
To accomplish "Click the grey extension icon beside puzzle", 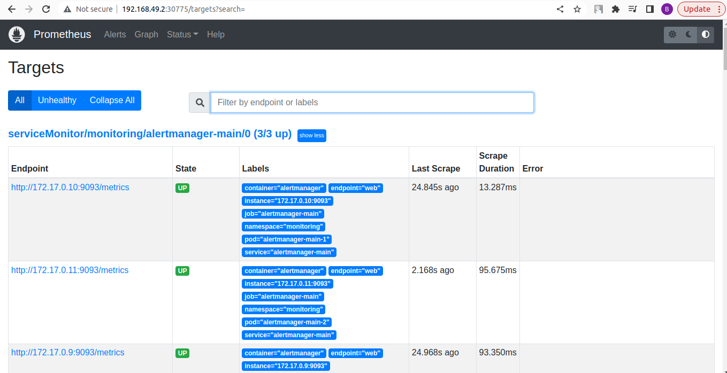I will pyautogui.click(x=599, y=9).
